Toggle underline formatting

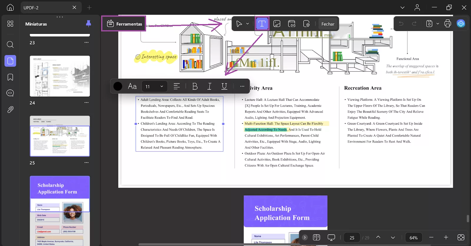[224, 86]
